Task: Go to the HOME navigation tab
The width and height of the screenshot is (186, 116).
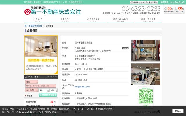Action: pyautogui.click(x=38, y=20)
